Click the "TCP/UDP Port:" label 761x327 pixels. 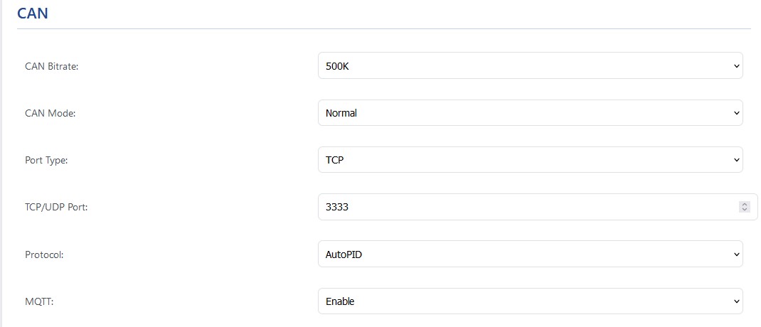click(x=55, y=207)
